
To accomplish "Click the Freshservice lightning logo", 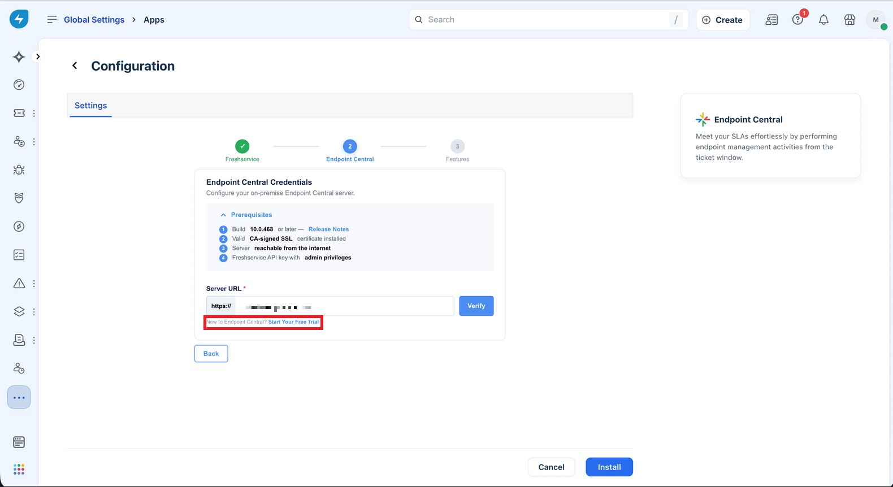I will 19,19.
